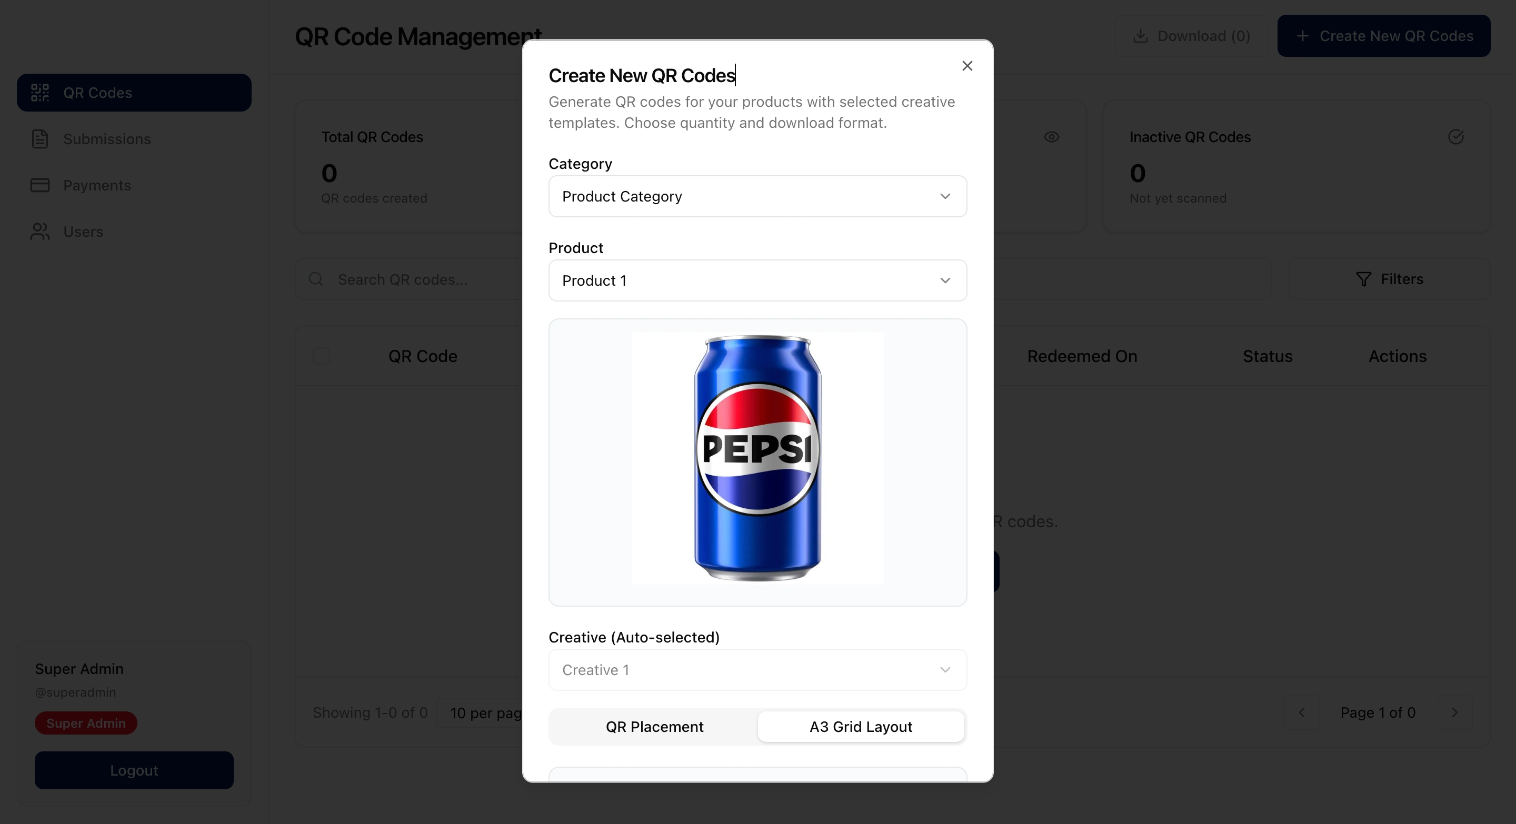Image resolution: width=1516 pixels, height=824 pixels.
Task: Click the Super Admin role badge
Action: click(x=85, y=723)
